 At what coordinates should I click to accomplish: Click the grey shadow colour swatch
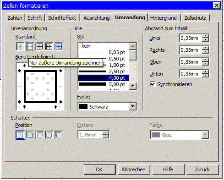156,135
